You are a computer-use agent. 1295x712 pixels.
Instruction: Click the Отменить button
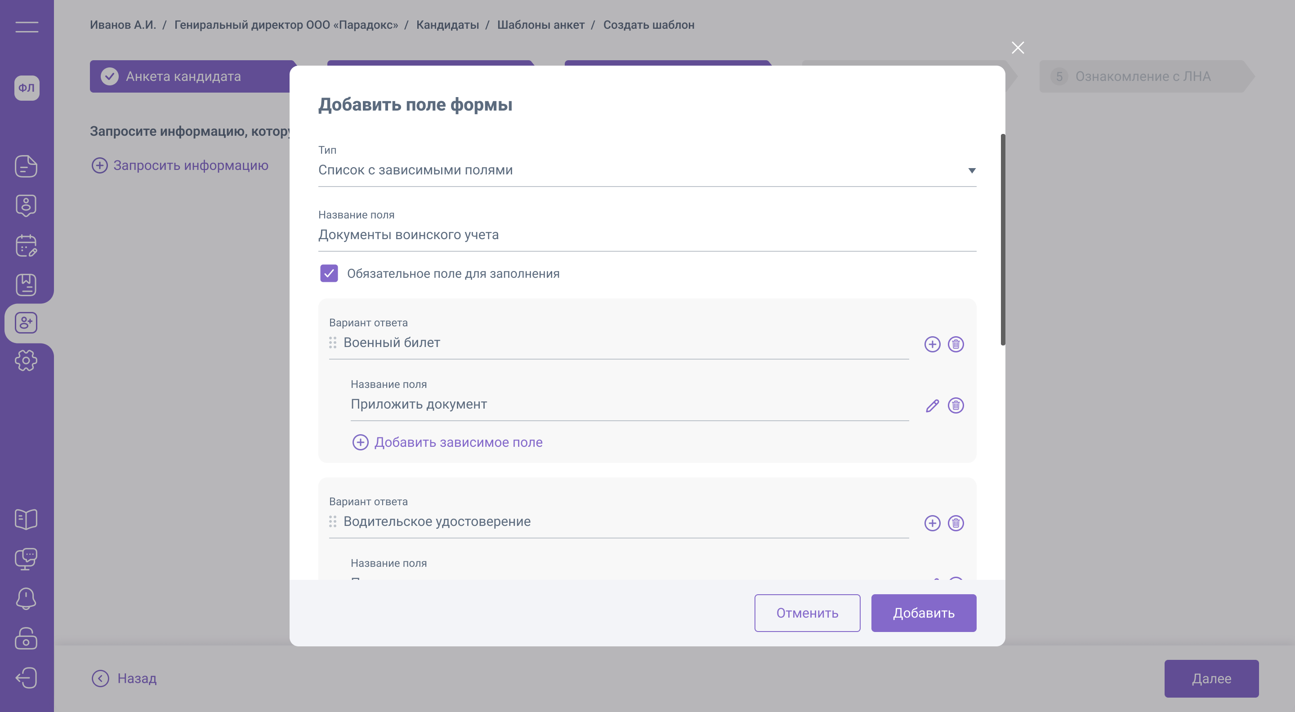[807, 613]
